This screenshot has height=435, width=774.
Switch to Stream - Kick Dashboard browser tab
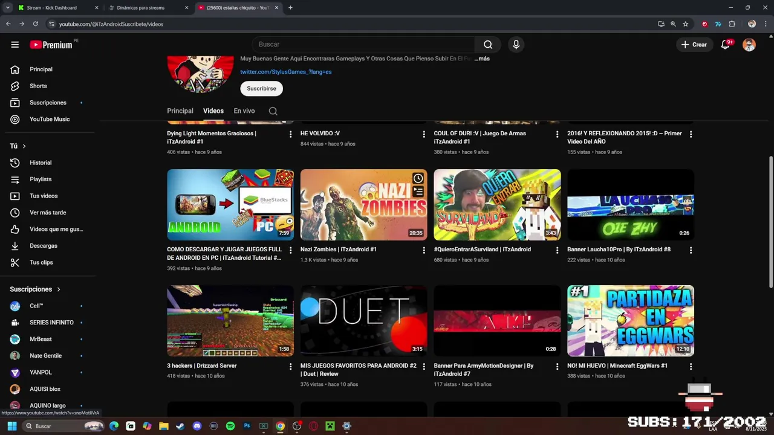57,8
